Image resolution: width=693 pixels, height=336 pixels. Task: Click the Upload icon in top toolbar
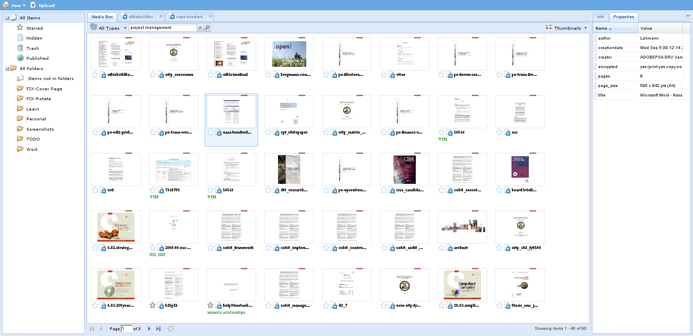click(33, 5)
